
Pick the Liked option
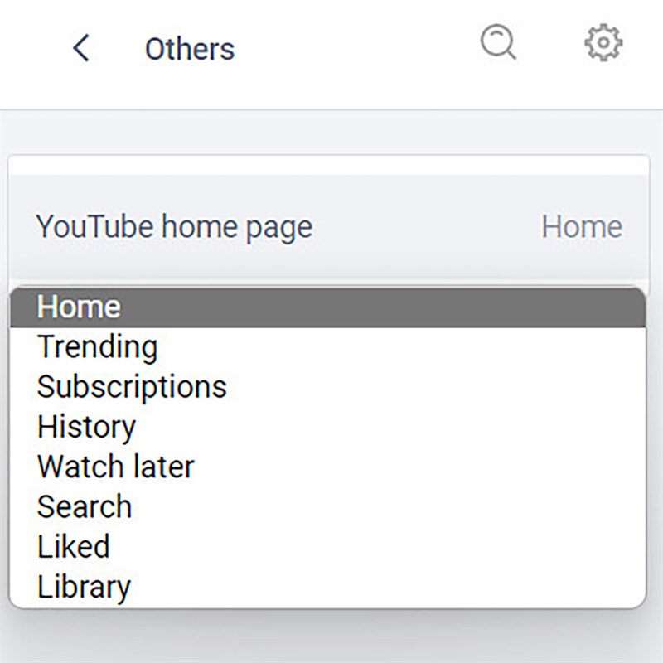pos(73,546)
